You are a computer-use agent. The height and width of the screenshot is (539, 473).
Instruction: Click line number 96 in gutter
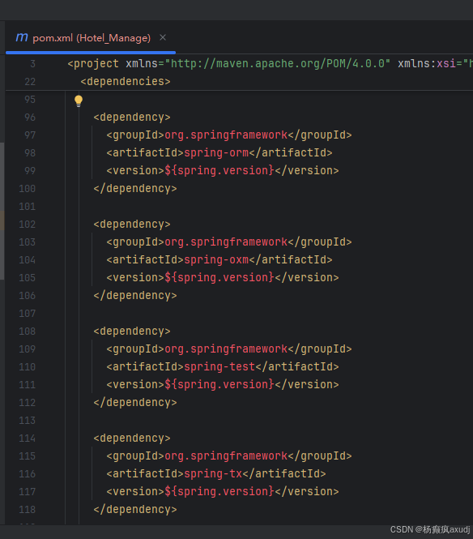(x=30, y=118)
